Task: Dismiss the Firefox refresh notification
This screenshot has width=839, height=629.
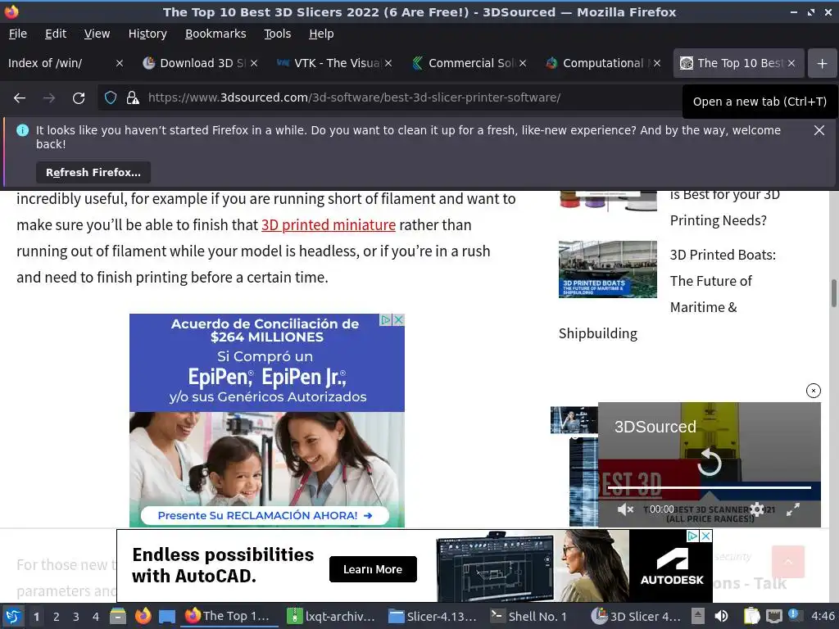Action: [x=819, y=130]
